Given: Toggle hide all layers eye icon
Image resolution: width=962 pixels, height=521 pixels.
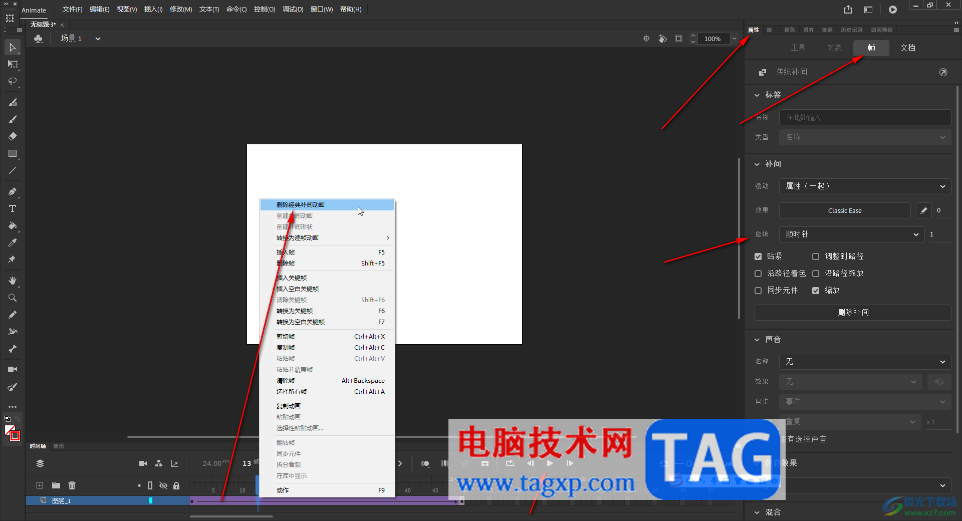Looking at the screenshot, I should [x=163, y=485].
